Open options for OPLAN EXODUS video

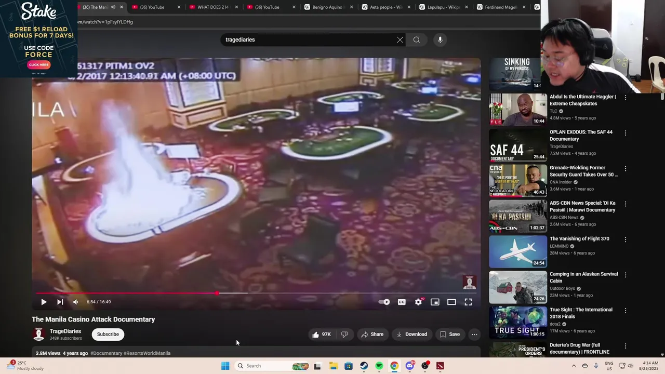coord(626,133)
